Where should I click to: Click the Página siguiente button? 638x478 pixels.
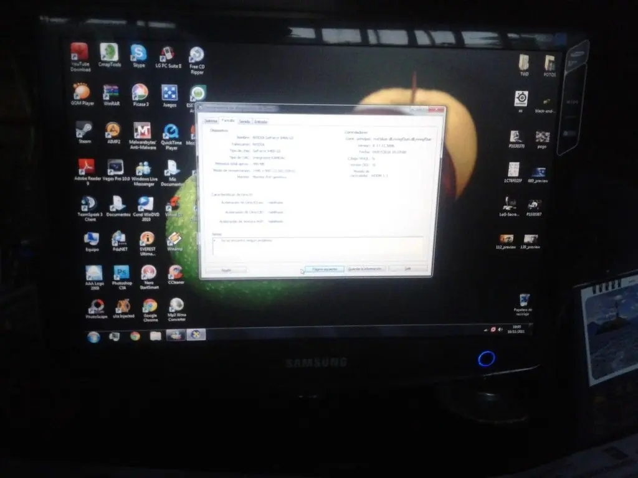click(324, 269)
